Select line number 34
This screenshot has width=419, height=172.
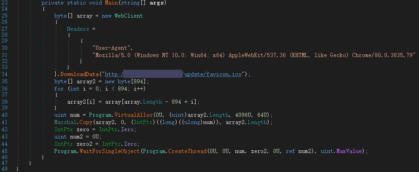[4, 74]
